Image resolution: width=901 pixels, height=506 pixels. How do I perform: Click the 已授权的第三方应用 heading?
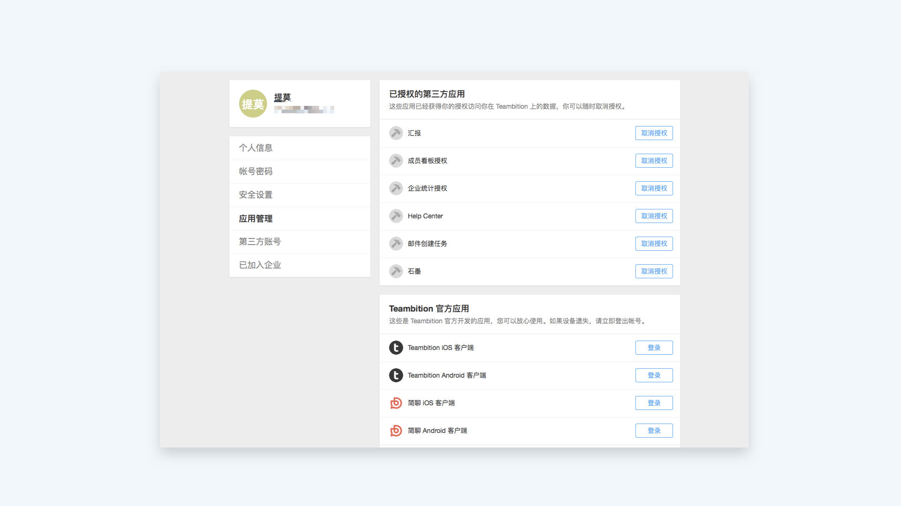click(x=427, y=94)
